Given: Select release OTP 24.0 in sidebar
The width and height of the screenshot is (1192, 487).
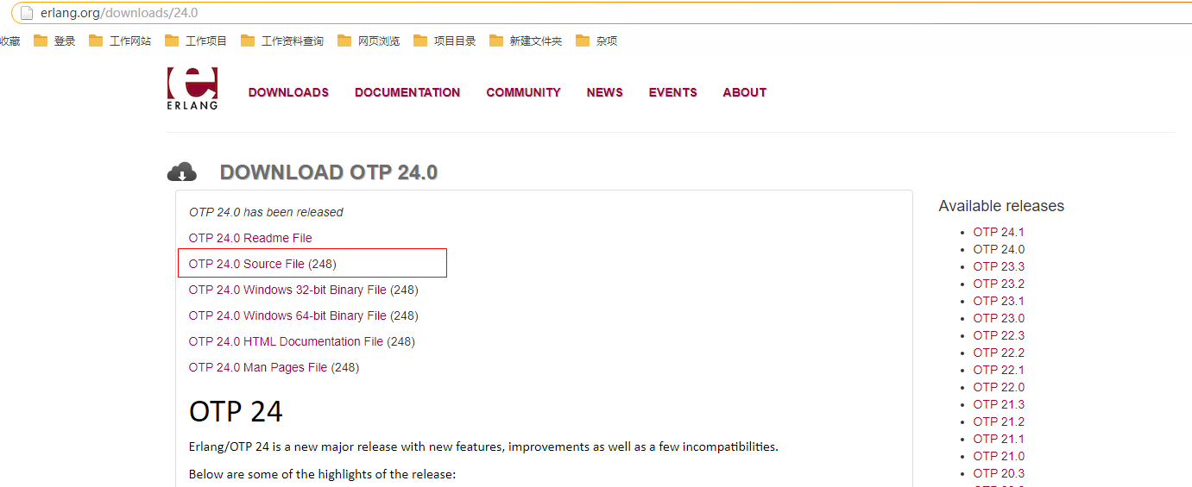Looking at the screenshot, I should pos(999,249).
